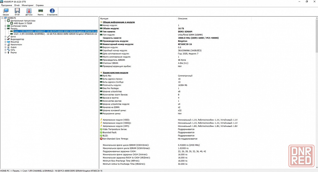Click green check icon beside Bounded Fault
Viewport: 318px width, 172px height.
click(101, 133)
